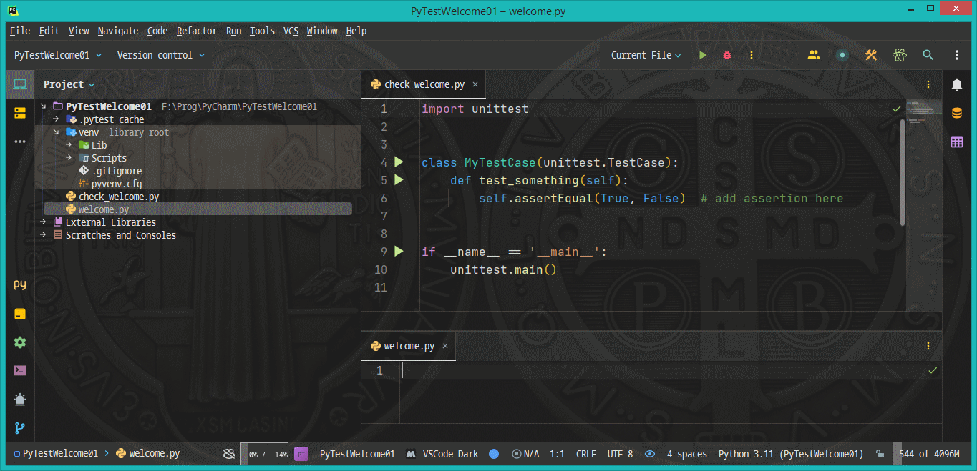The height and width of the screenshot is (471, 977).
Task: Open the Current File run configuration dropdown
Action: [646, 55]
